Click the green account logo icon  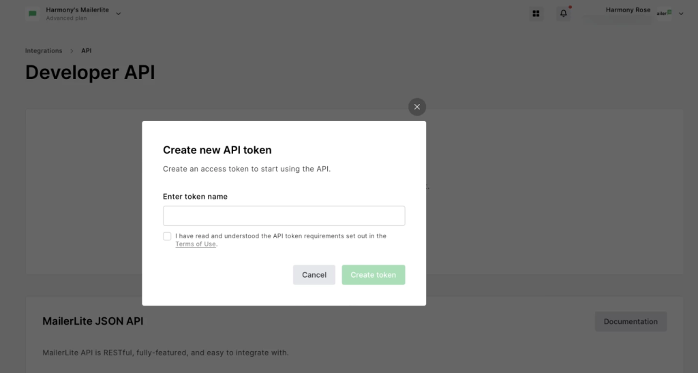[33, 14]
